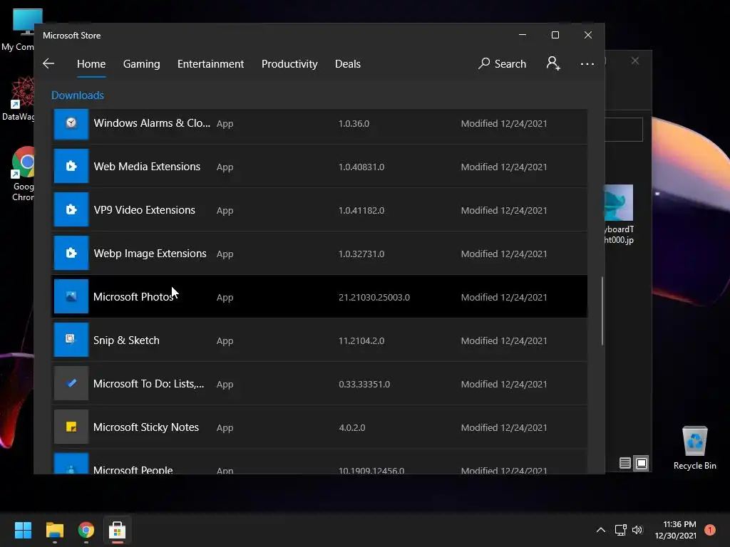
Task: Open the Windows Start menu
Action: pos(23,530)
